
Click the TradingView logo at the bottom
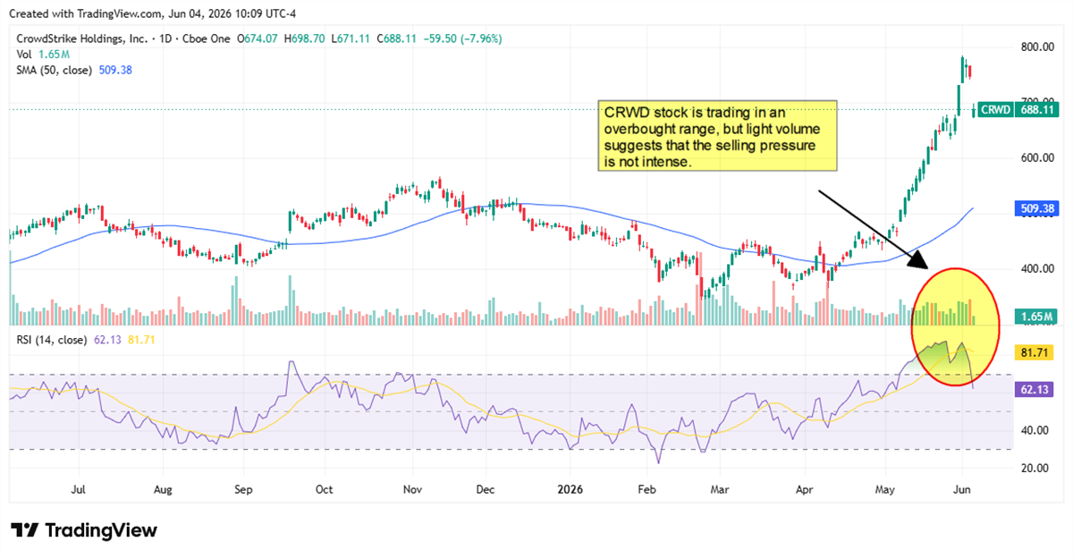point(84,530)
